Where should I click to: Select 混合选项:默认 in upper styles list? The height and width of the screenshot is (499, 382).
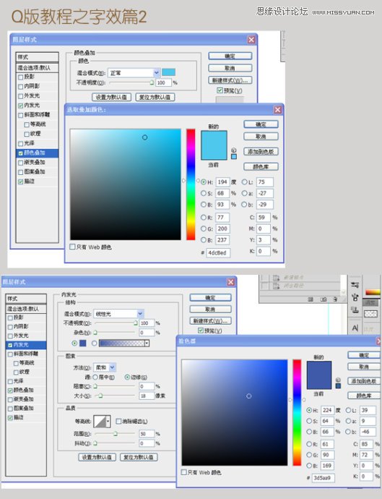pos(37,68)
